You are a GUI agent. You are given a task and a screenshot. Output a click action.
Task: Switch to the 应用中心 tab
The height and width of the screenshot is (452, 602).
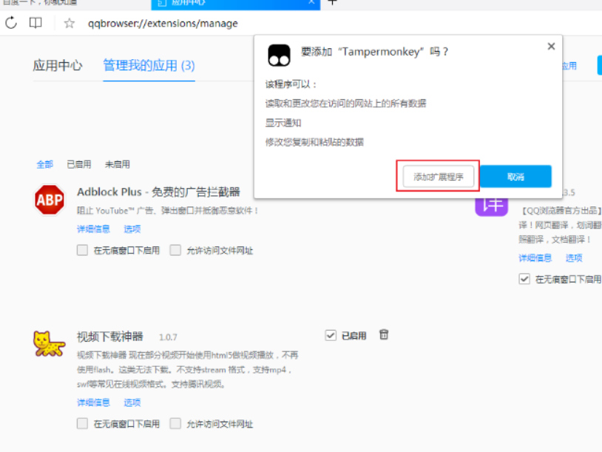[x=58, y=65]
